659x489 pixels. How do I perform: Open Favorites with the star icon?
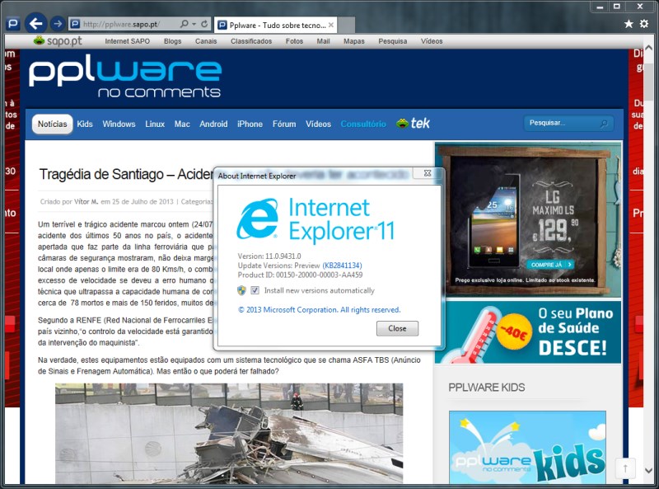point(629,24)
